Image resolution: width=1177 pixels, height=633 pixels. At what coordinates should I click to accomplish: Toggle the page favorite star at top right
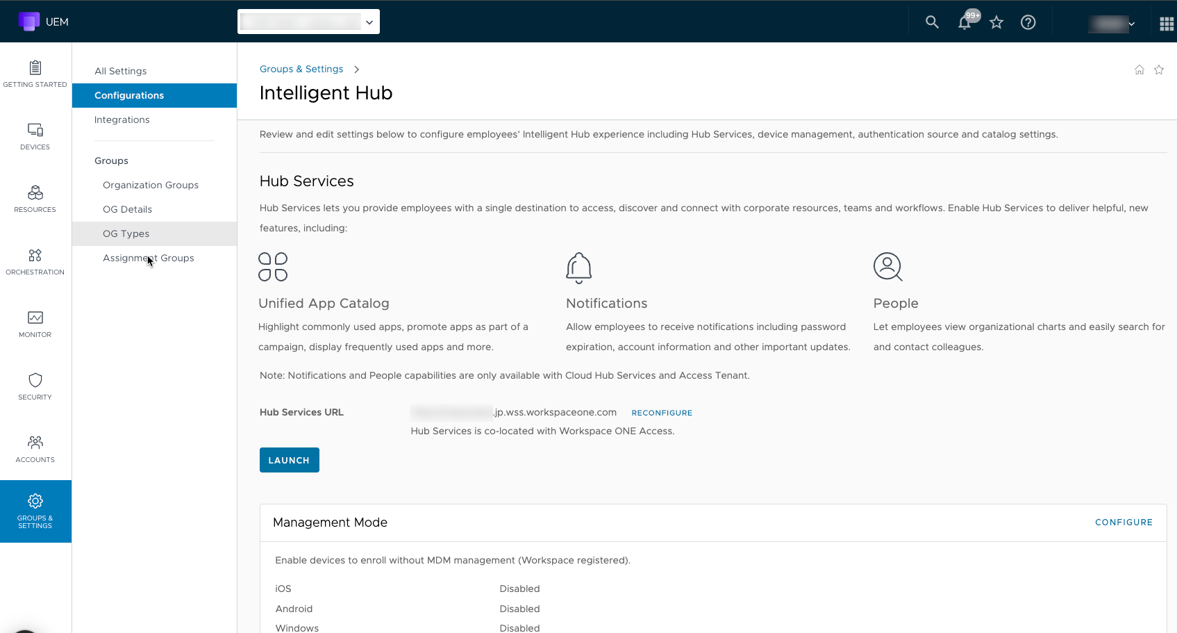click(x=1159, y=69)
